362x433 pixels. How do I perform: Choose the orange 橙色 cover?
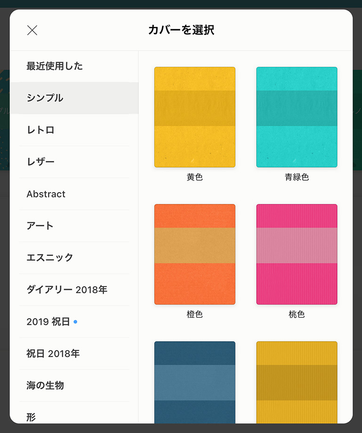(195, 254)
